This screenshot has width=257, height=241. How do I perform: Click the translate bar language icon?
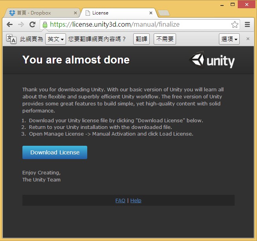11,39
